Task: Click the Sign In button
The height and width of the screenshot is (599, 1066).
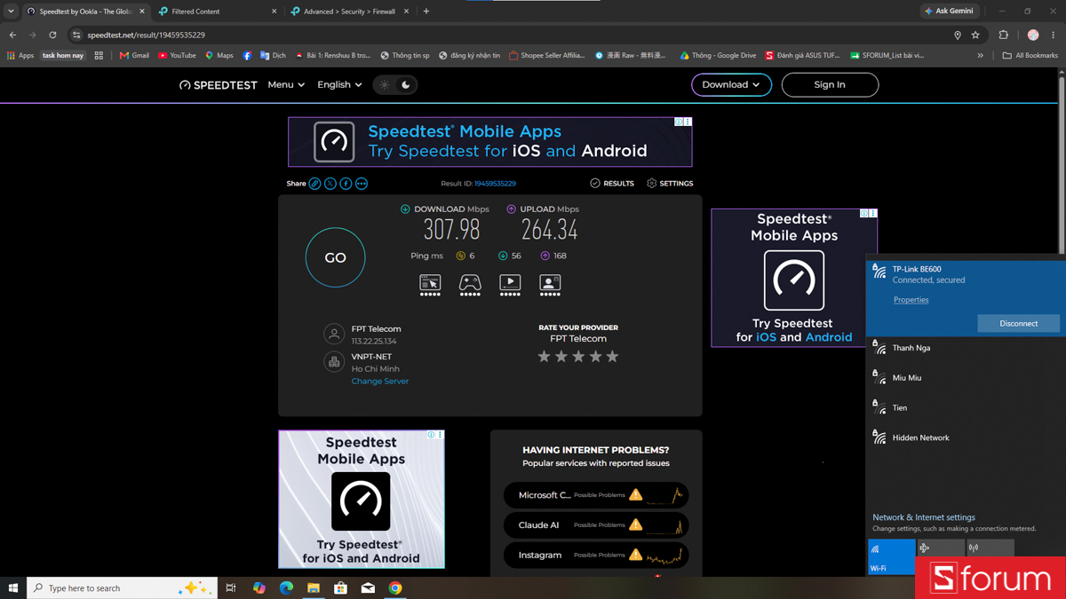Action: [x=830, y=85]
